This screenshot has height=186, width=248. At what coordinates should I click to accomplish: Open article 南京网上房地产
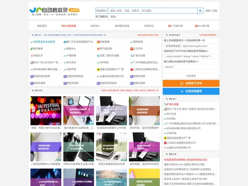click(186, 179)
